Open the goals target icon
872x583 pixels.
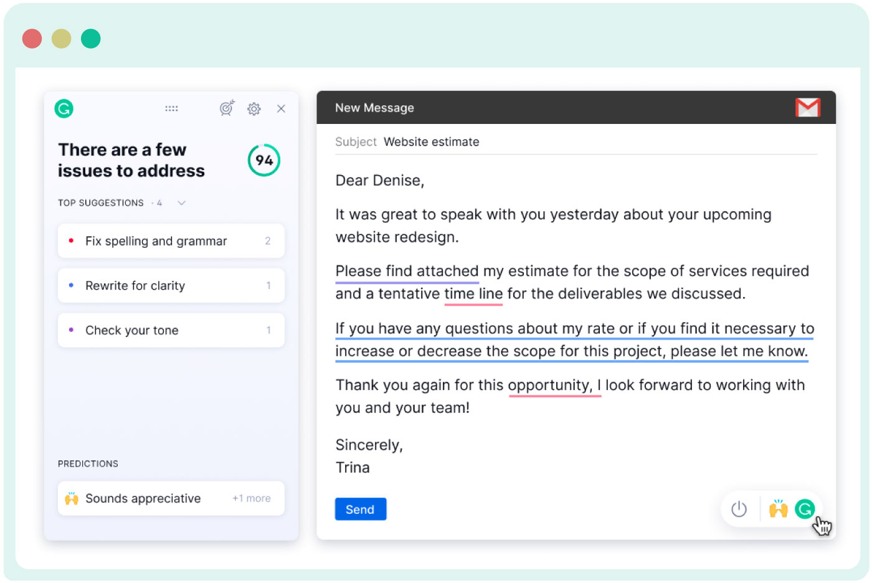(227, 108)
